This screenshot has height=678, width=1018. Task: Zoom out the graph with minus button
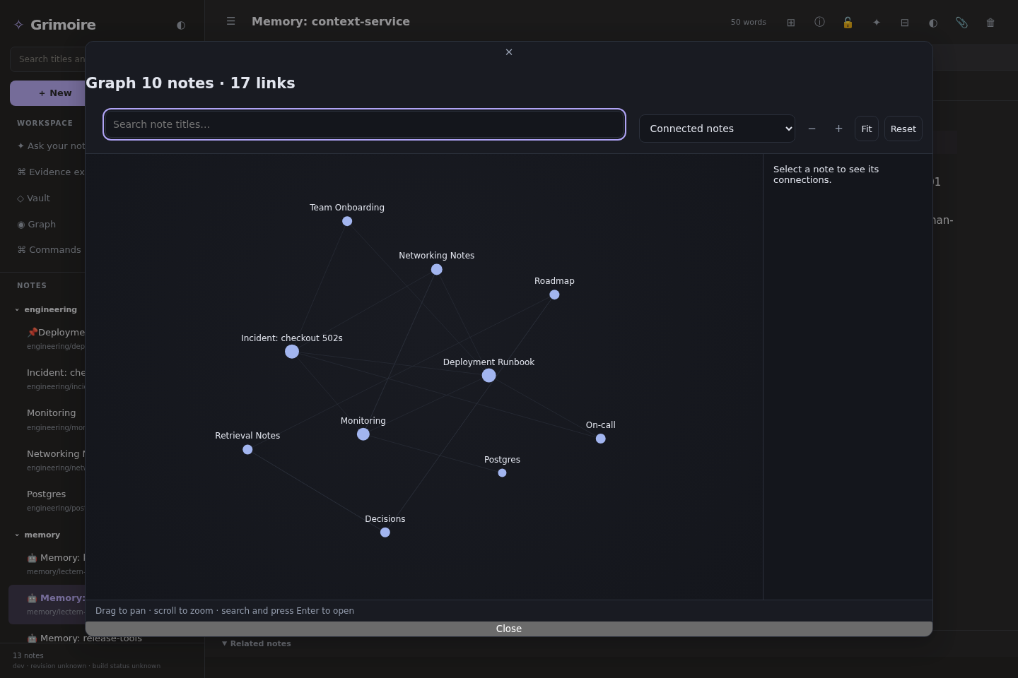click(812, 129)
